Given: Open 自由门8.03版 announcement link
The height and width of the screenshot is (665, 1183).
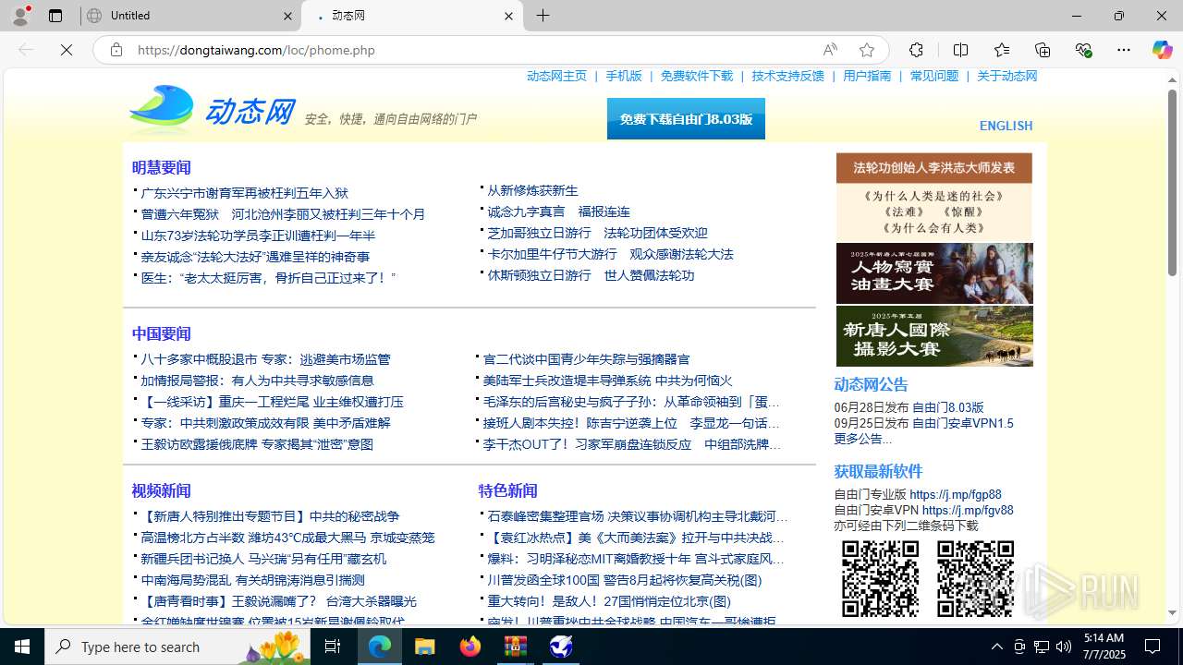Looking at the screenshot, I should (947, 407).
